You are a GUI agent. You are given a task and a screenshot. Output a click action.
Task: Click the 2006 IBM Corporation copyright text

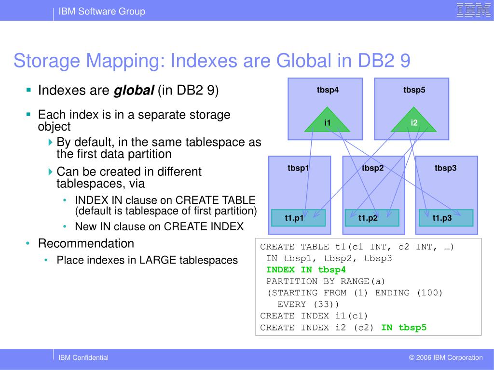(446, 358)
